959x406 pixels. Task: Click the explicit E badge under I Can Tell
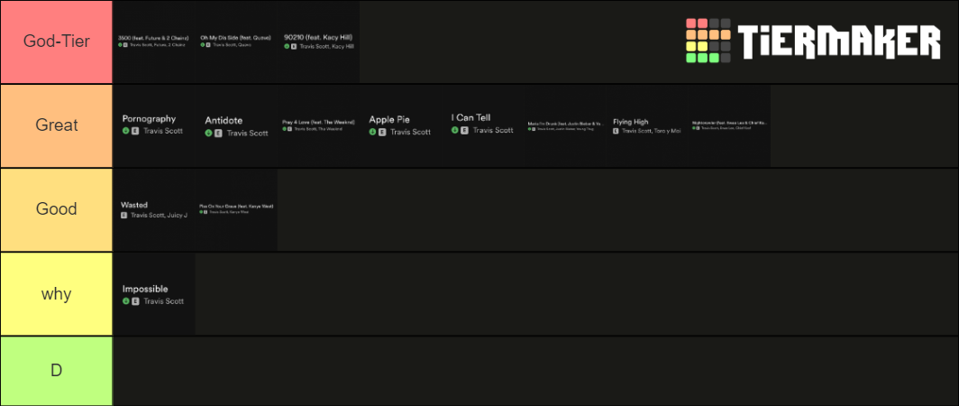click(464, 130)
